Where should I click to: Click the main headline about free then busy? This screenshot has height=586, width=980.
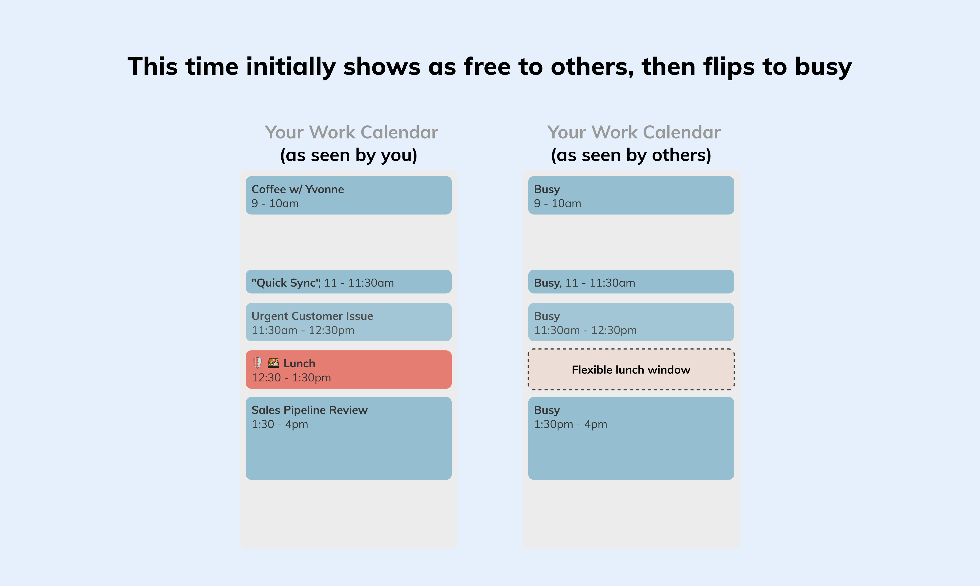(489, 67)
